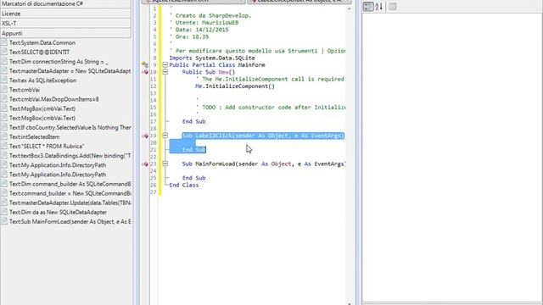This screenshot has height=305, width=543.
Task: Click selected Sub Label2Click line in editor
Action: pos(263,136)
